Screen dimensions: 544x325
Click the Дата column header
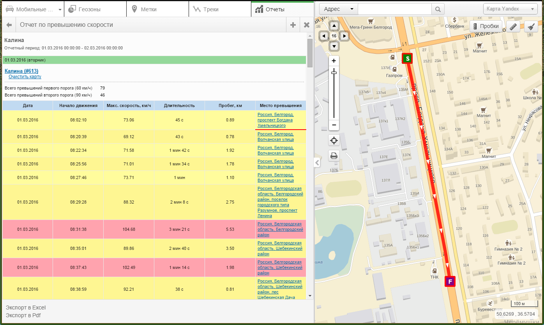point(28,105)
